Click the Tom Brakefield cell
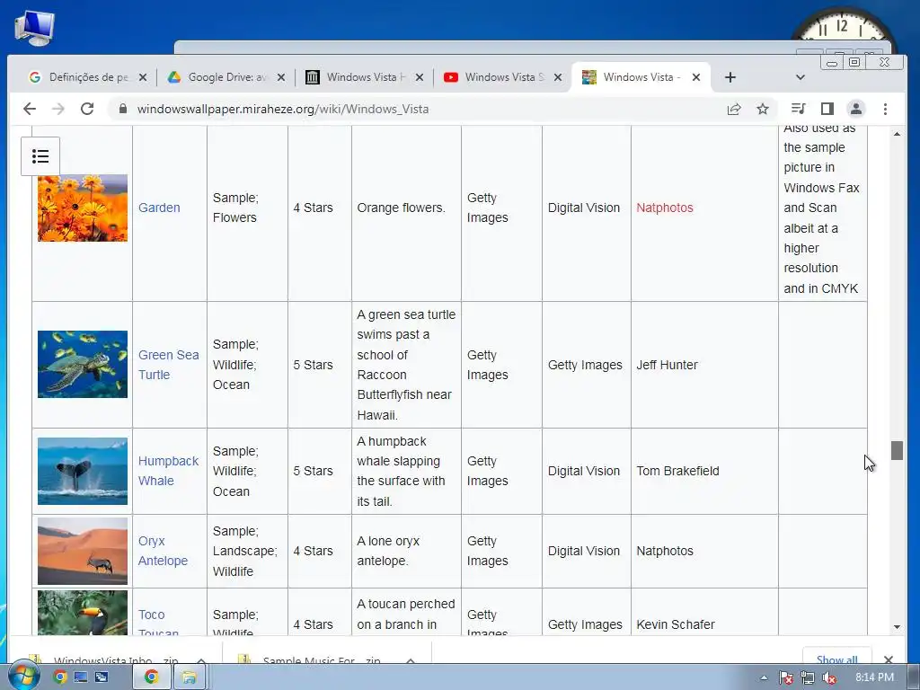The height and width of the screenshot is (690, 920). coord(704,471)
